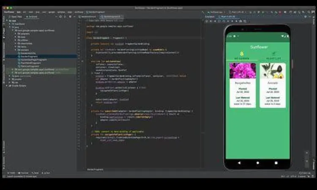Click the Overview icon in emulator toolbar
Screen dimensions: 317x190
[237, 21]
